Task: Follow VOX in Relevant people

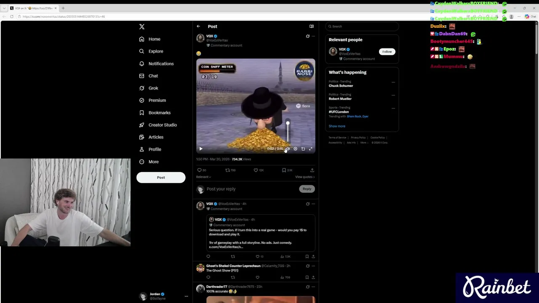Action: [387, 52]
